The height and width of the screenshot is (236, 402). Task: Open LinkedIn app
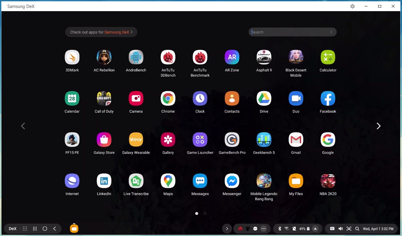[x=104, y=181]
